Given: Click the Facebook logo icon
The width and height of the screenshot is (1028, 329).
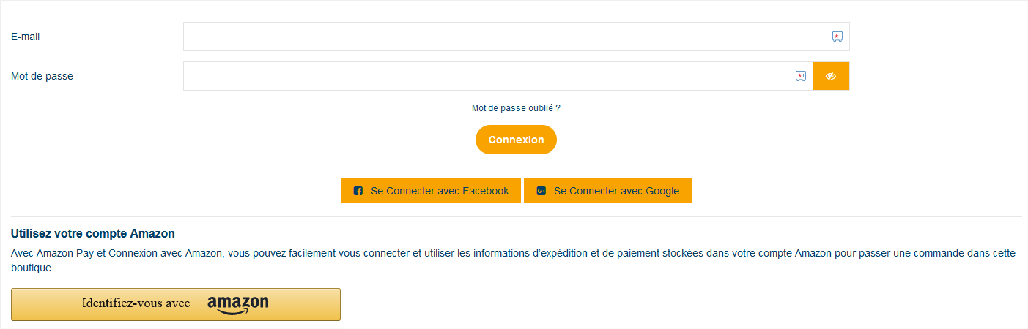Looking at the screenshot, I should pos(358,191).
